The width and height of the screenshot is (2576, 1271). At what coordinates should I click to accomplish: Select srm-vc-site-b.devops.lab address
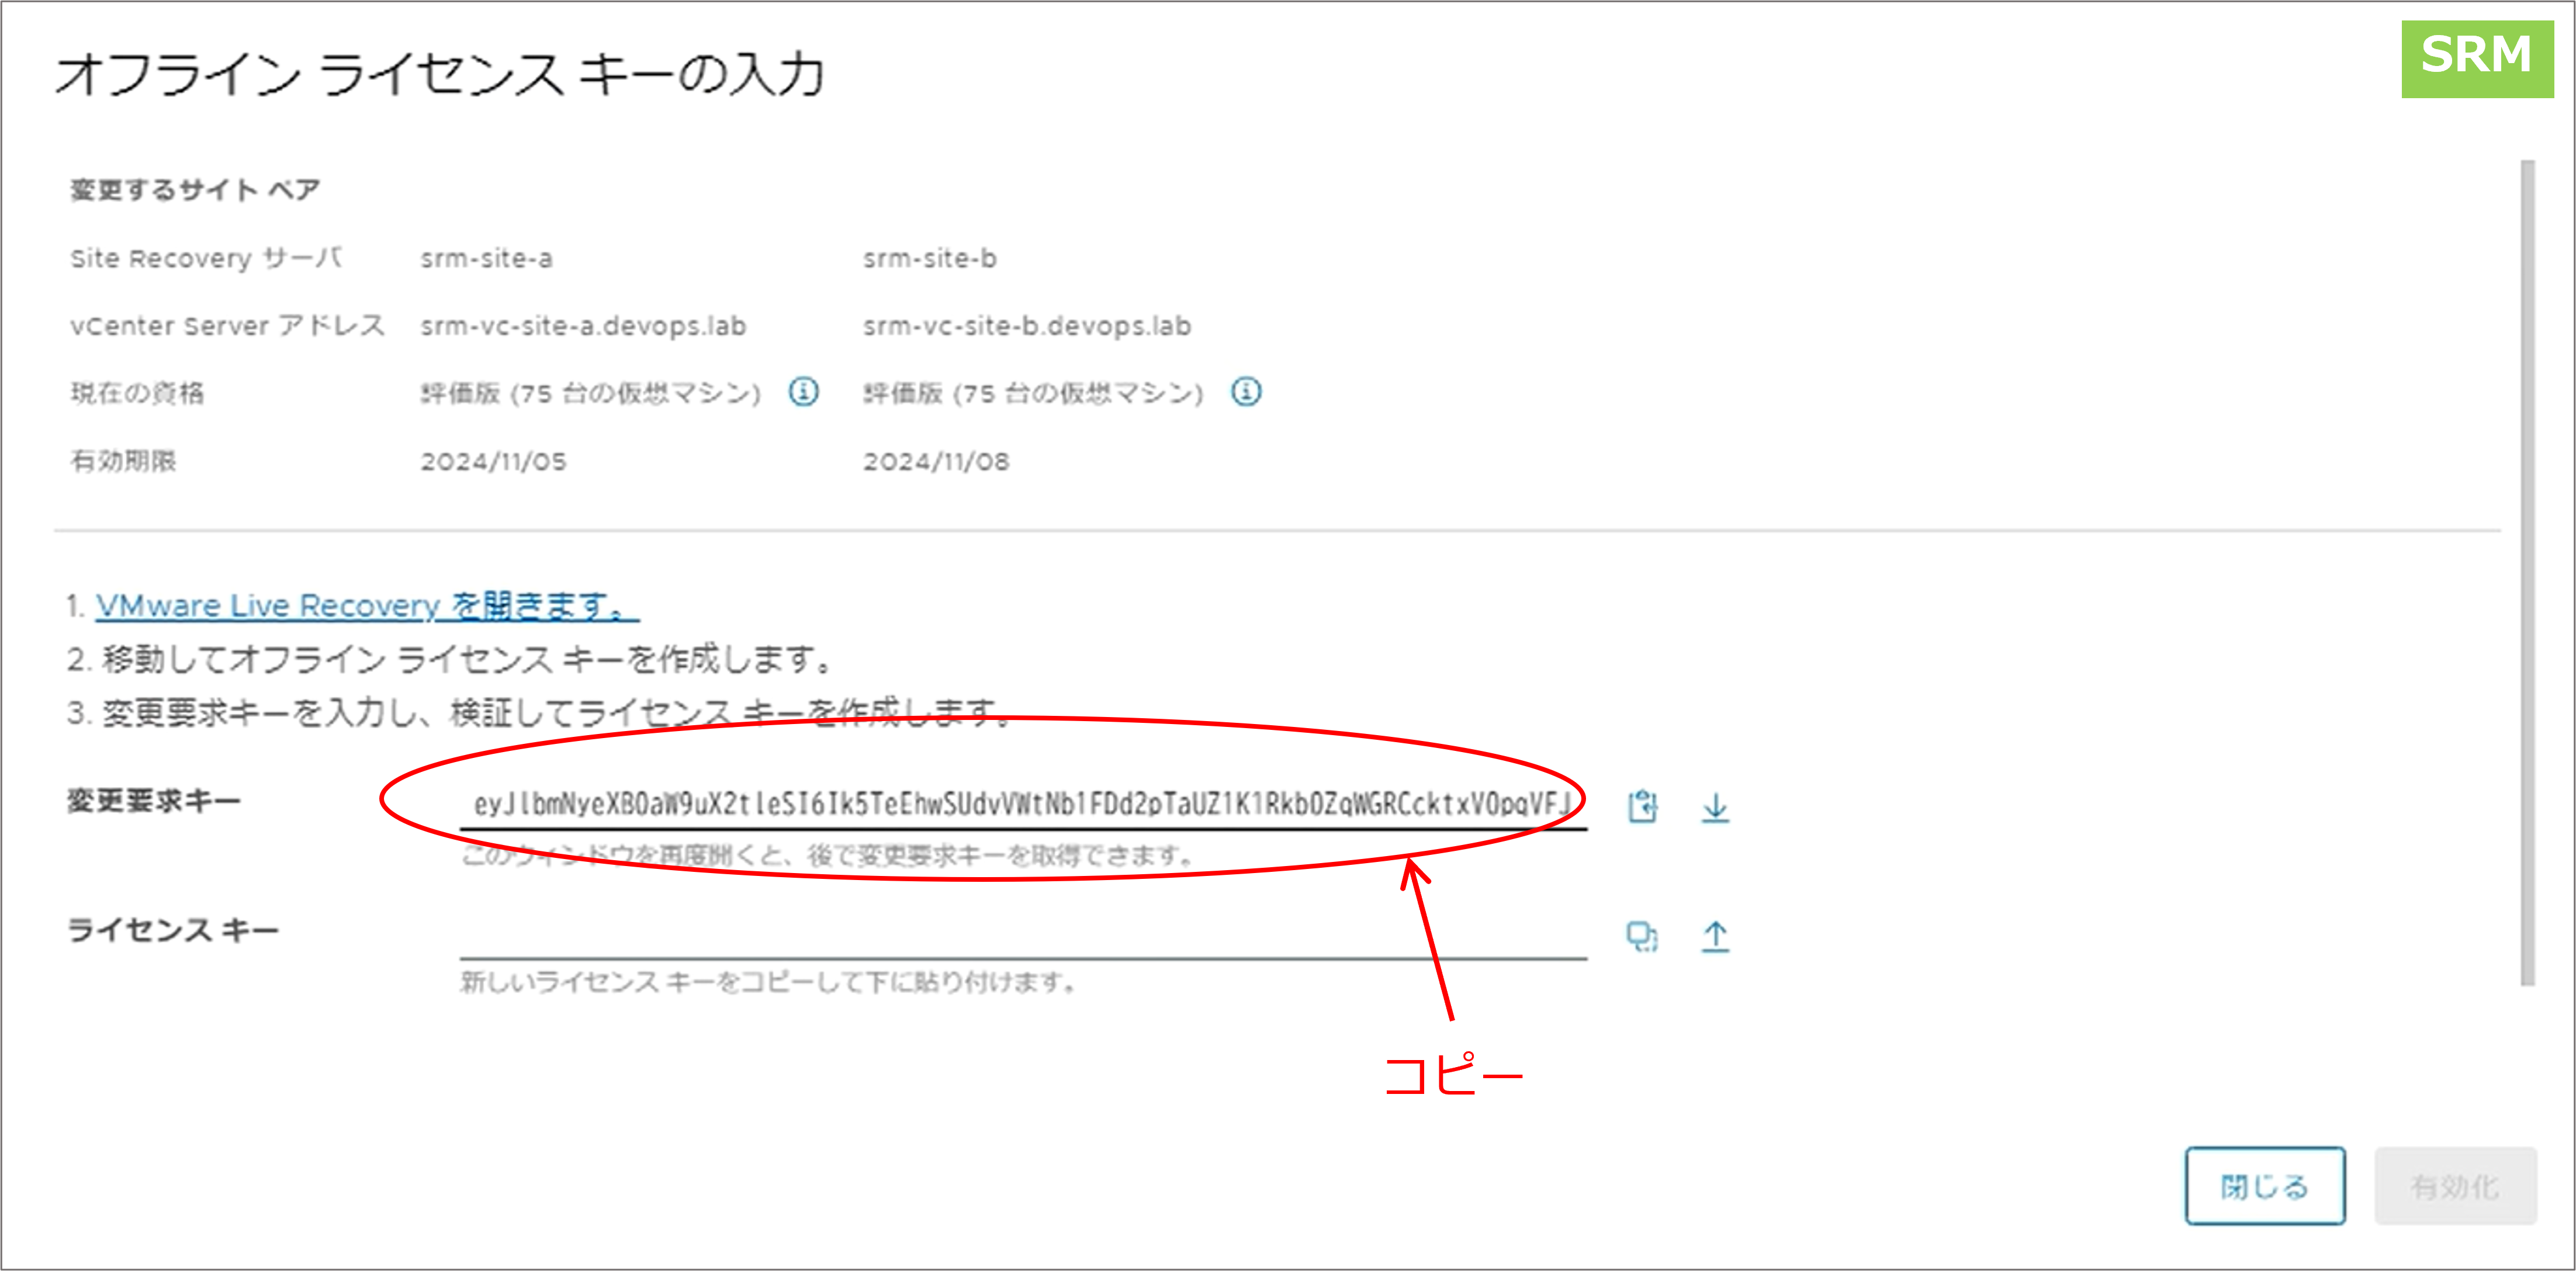(x=1027, y=326)
